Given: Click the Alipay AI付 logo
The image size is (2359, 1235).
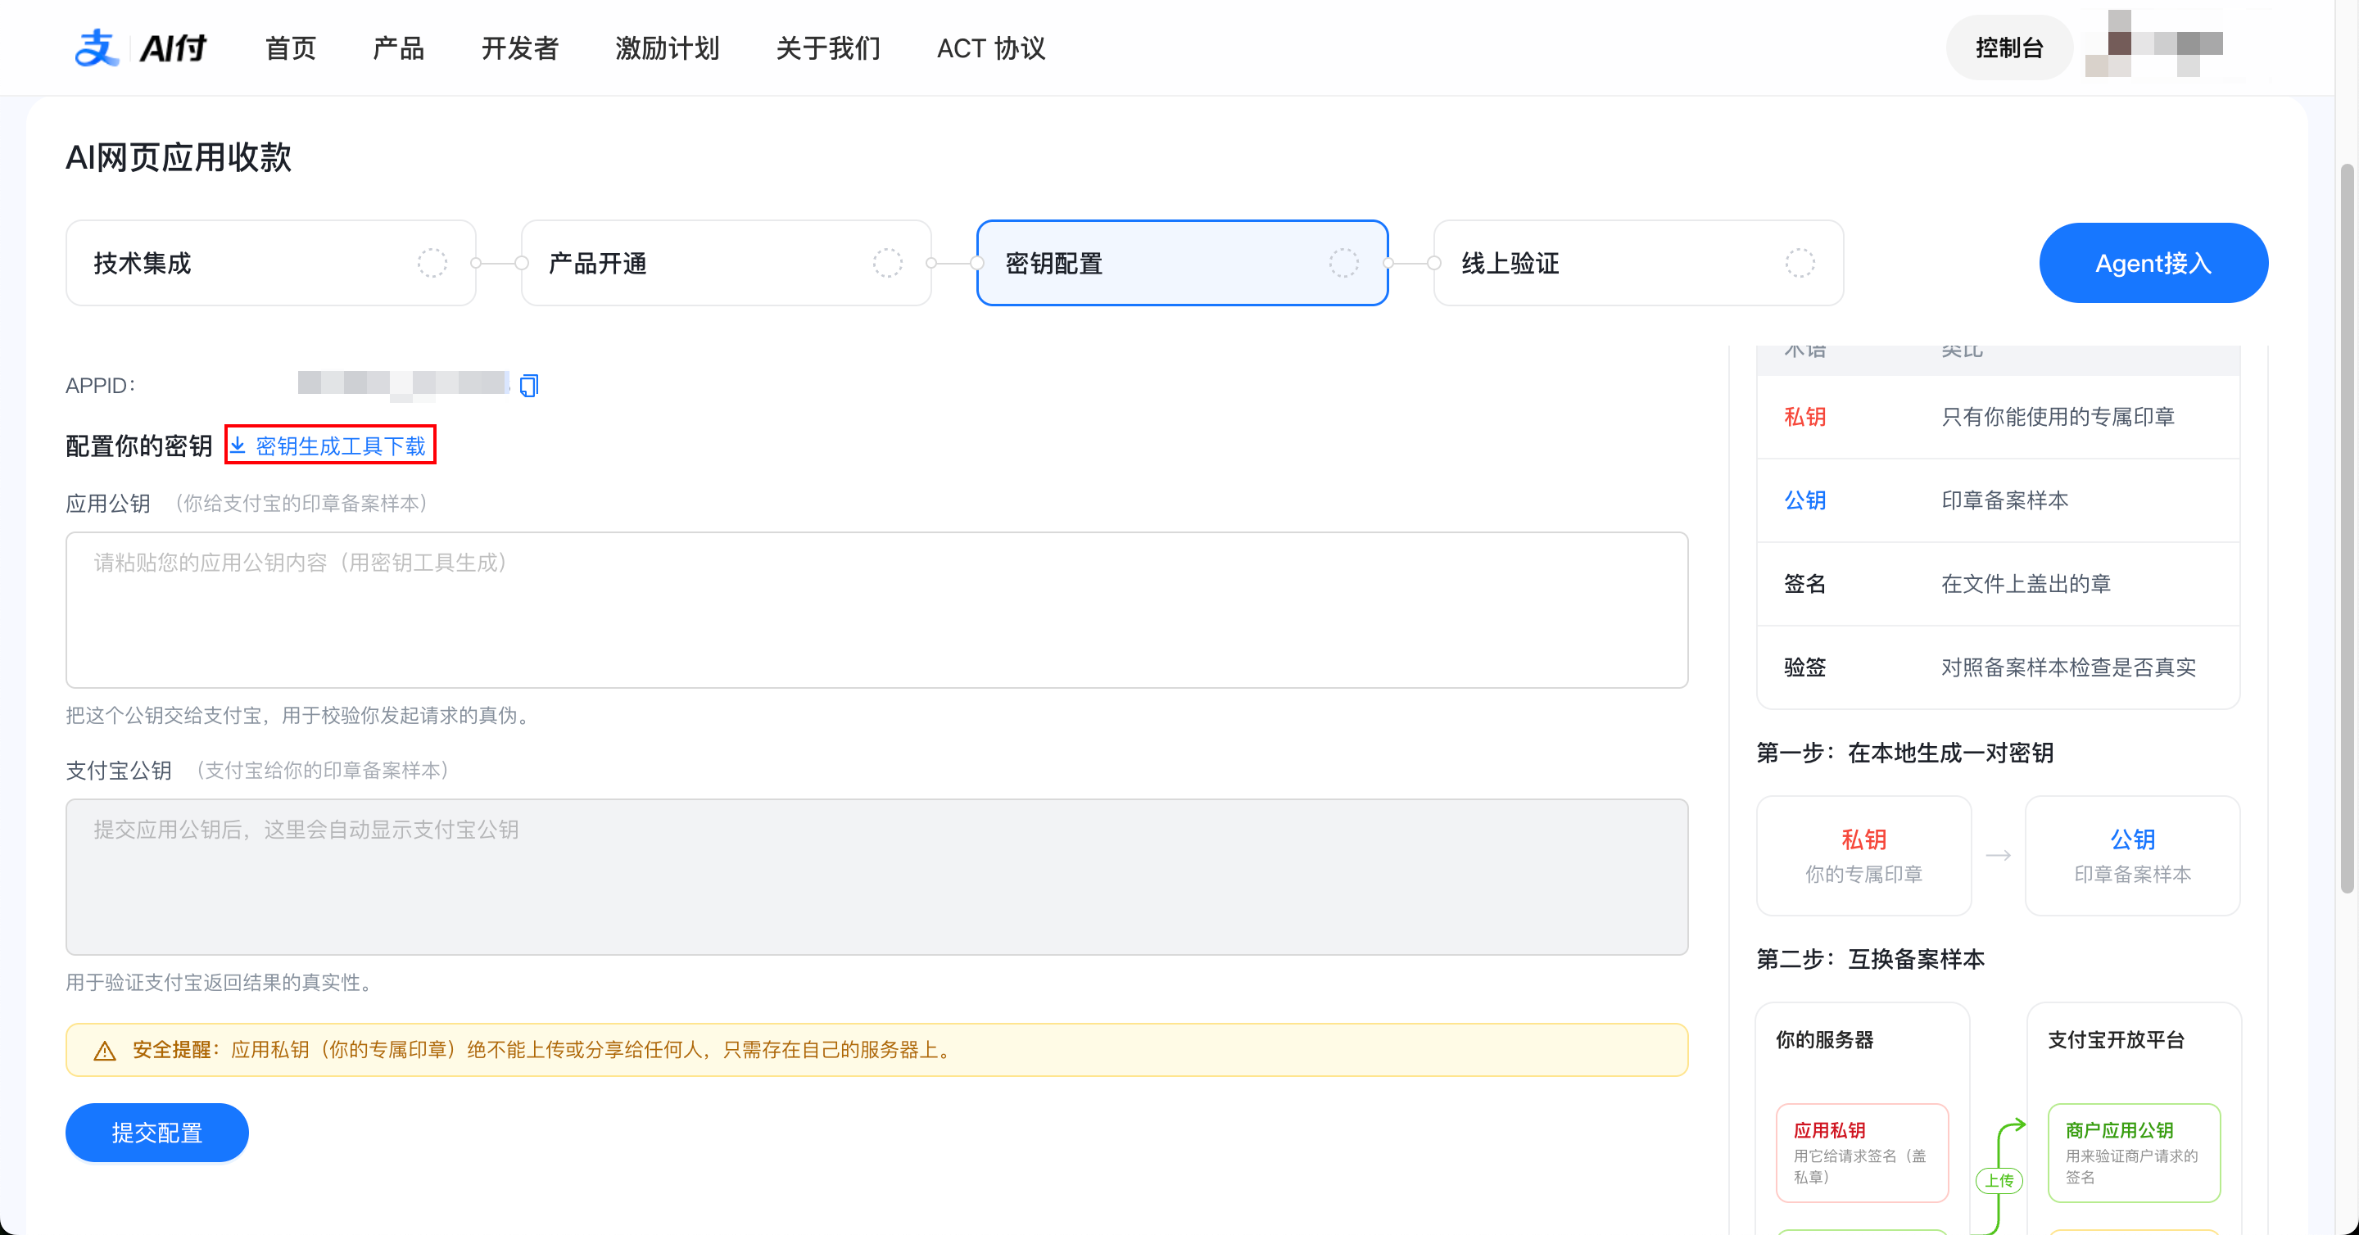Looking at the screenshot, I should coord(140,47).
